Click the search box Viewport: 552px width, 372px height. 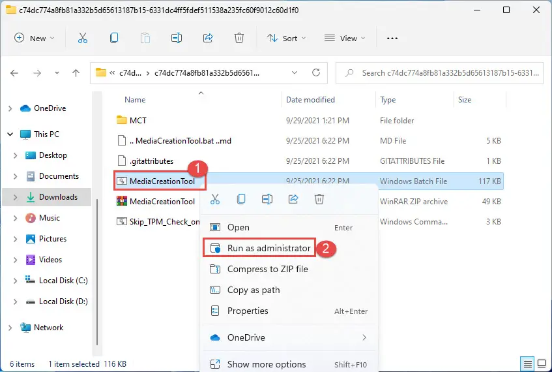click(x=439, y=73)
